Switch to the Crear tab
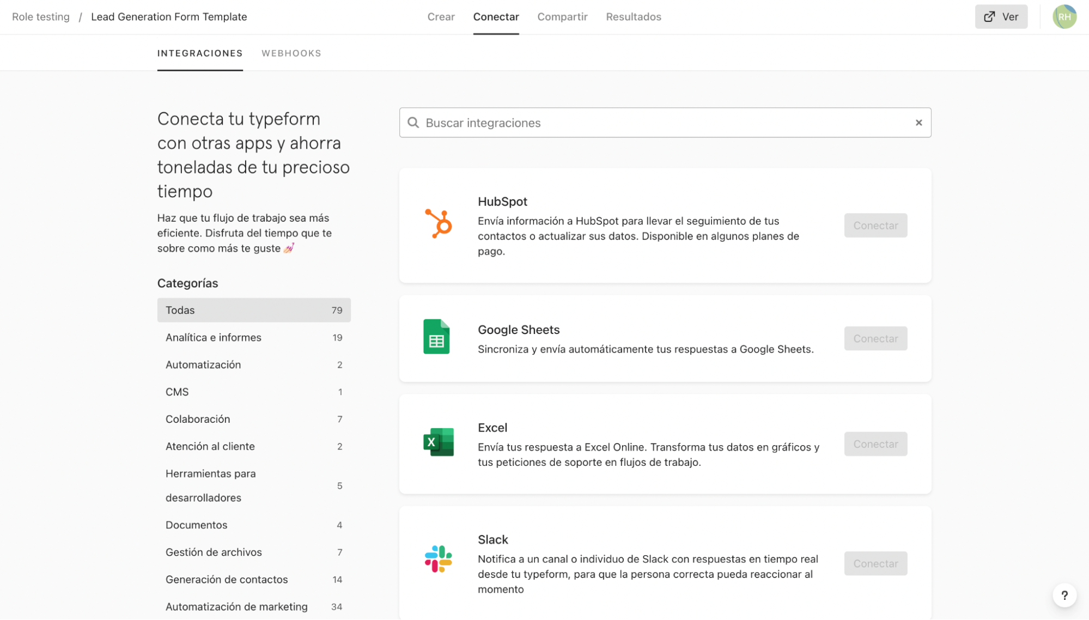 [441, 17]
